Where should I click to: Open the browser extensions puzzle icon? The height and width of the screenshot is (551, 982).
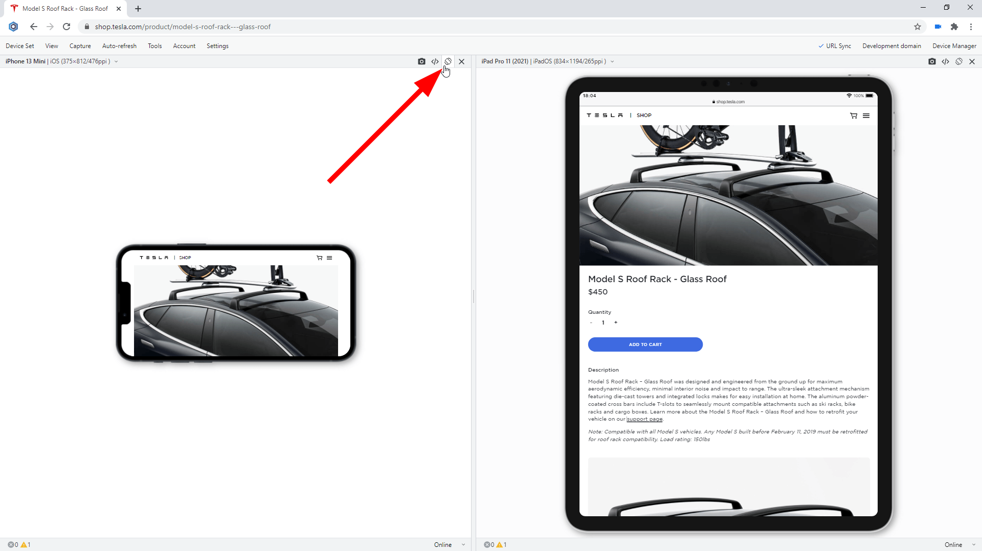tap(954, 27)
